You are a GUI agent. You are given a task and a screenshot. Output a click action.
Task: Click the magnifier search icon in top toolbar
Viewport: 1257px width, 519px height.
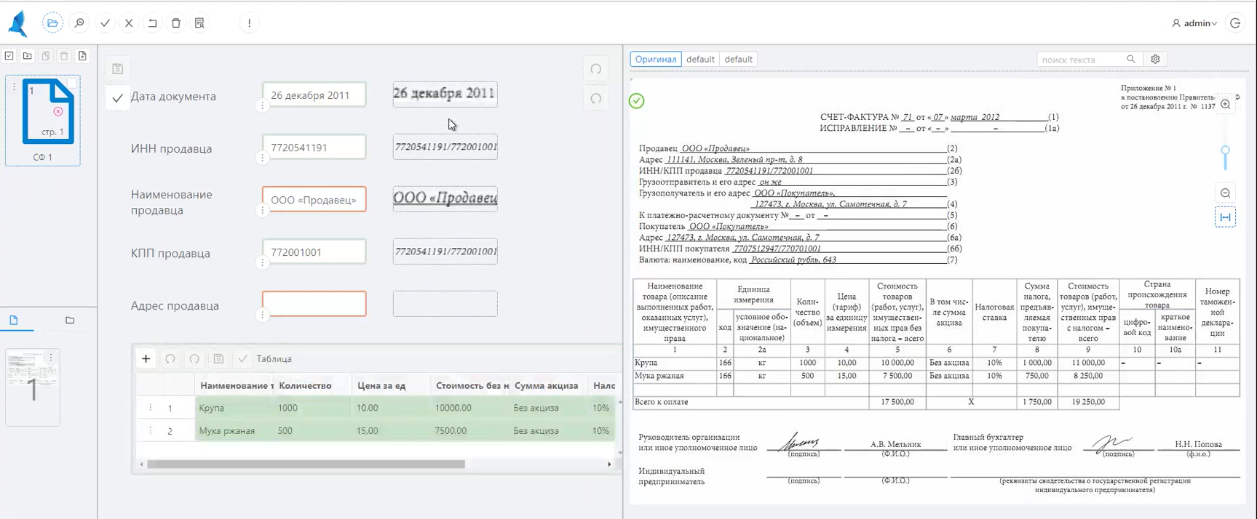(x=79, y=23)
